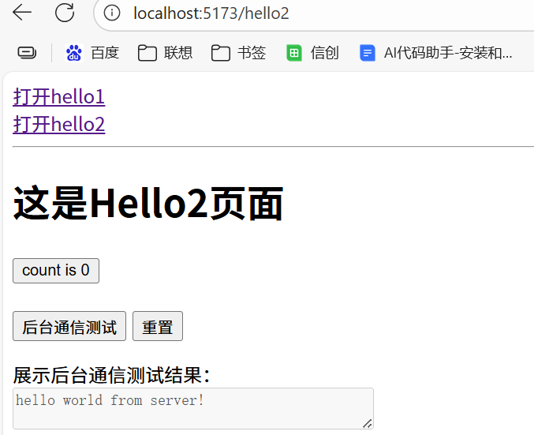Open the 信创 bookmark
Screen dimensions: 534x435
point(312,53)
